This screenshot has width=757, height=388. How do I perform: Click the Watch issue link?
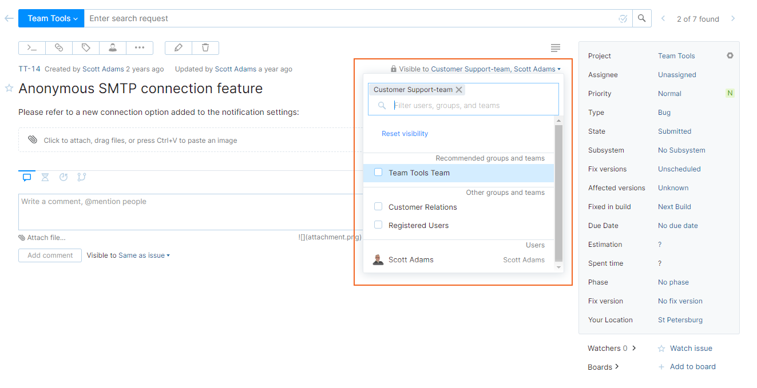689,348
